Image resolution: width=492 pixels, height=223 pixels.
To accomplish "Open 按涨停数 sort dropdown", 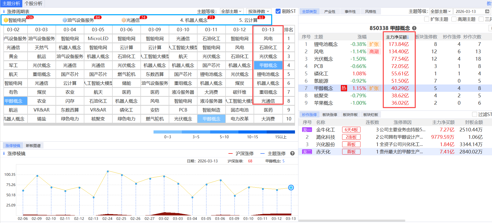I will pyautogui.click(x=258, y=11).
